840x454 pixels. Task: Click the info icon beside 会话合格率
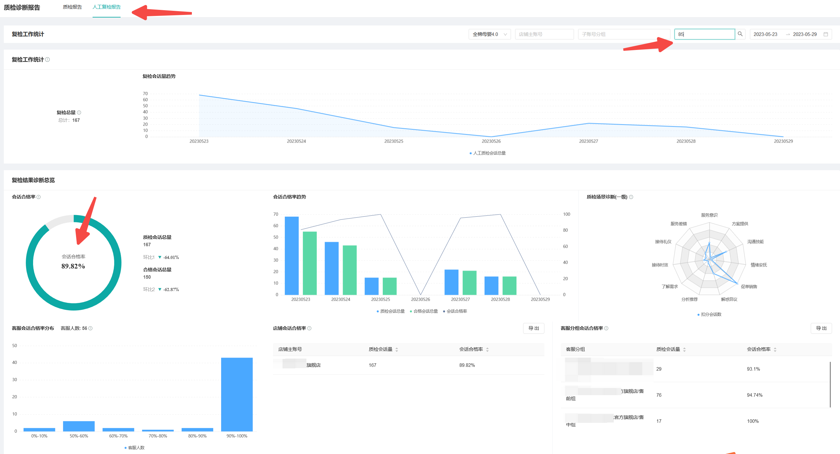point(38,197)
